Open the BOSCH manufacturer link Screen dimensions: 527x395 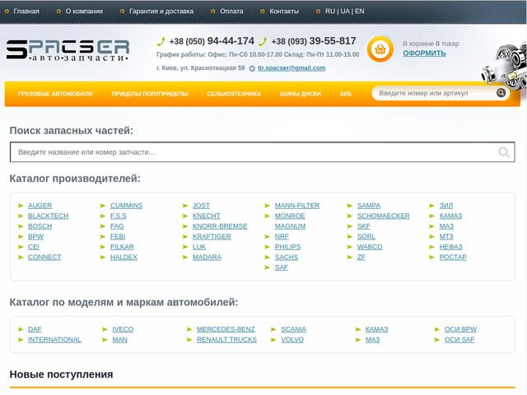(x=40, y=226)
